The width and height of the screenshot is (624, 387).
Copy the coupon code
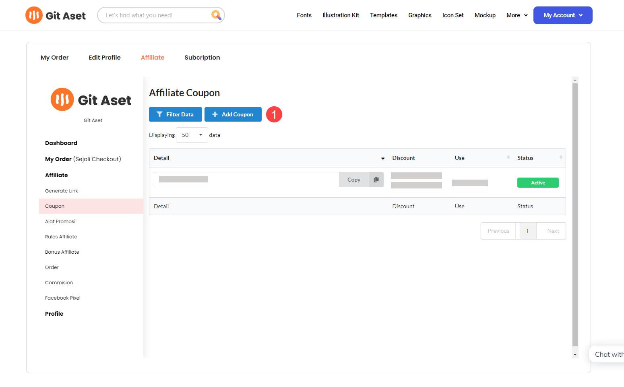354,180
